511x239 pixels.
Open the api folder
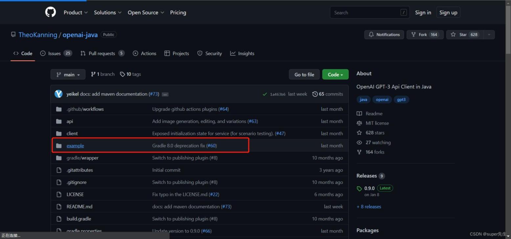tap(70, 121)
